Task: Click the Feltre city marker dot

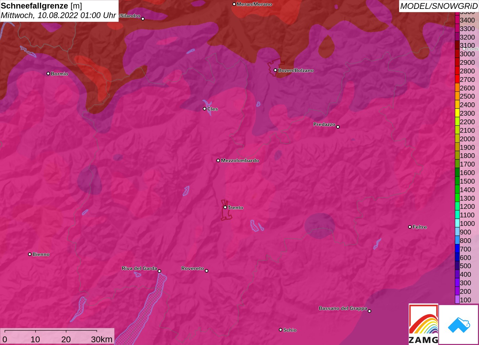Action: pos(410,227)
